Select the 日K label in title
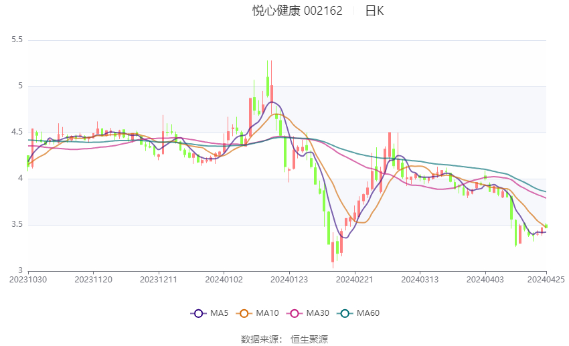The height and width of the screenshot is (346, 569). point(374,11)
